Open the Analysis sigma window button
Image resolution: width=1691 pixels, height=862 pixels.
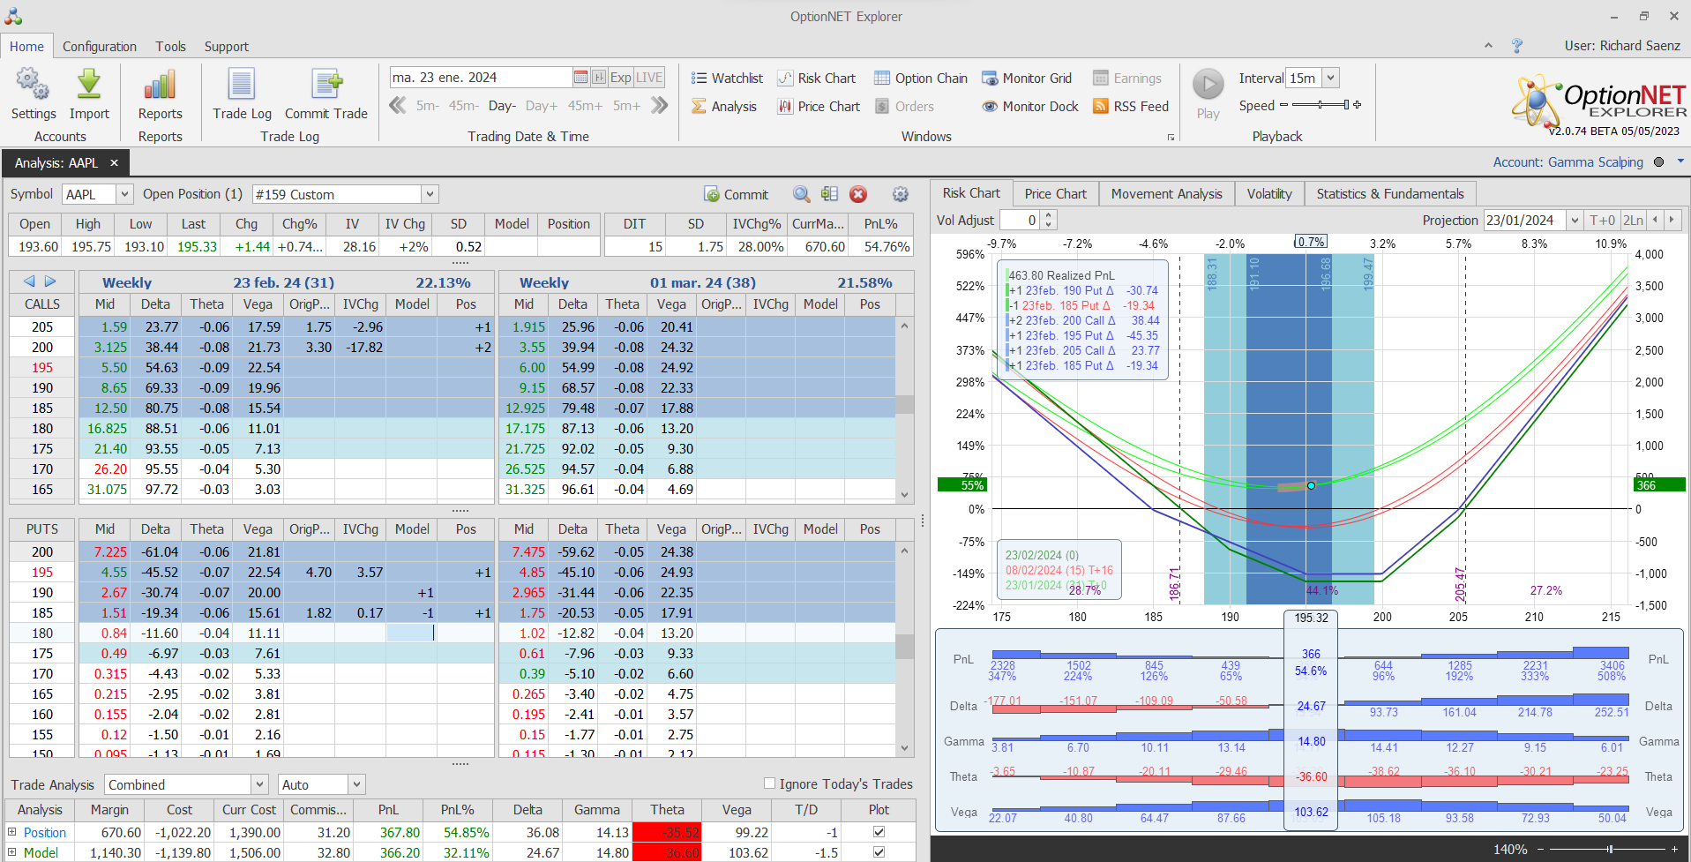(x=723, y=107)
